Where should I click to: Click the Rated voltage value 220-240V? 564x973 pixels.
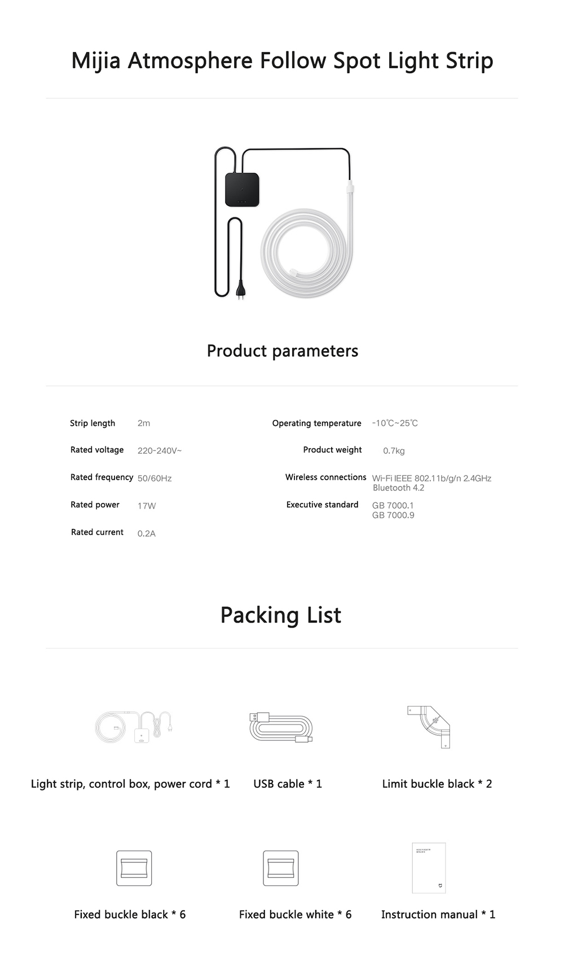[160, 450]
